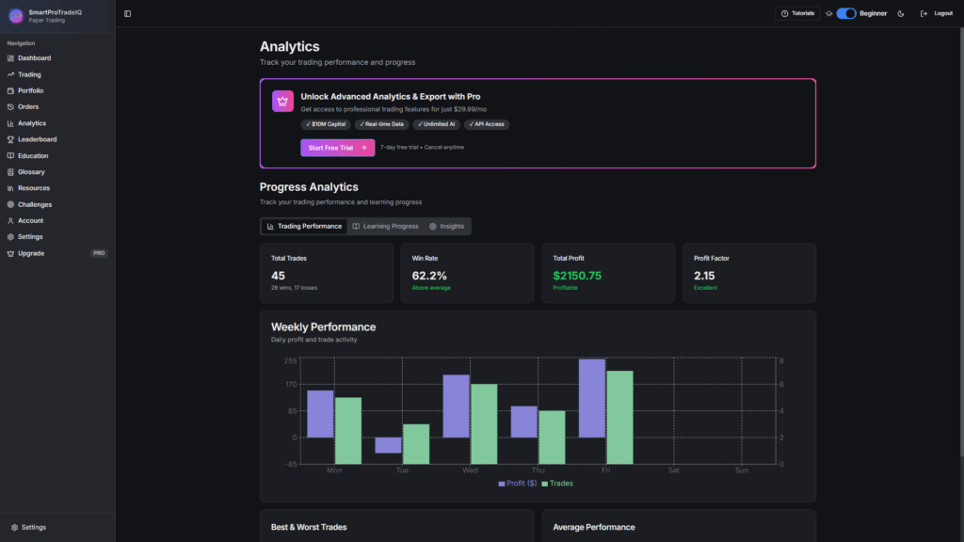The width and height of the screenshot is (964, 542).
Task: Open the Tutorials help button
Action: click(797, 13)
